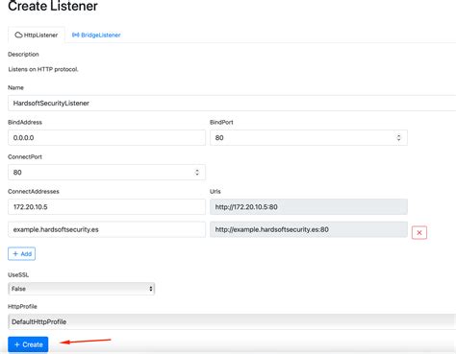Image resolution: width=456 pixels, height=354 pixels.
Task: Open the UseSSL dropdown
Action: pyautogui.click(x=82, y=289)
